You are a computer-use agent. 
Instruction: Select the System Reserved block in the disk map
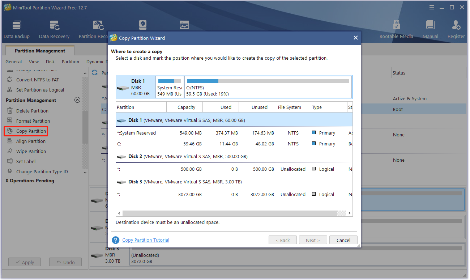click(170, 87)
